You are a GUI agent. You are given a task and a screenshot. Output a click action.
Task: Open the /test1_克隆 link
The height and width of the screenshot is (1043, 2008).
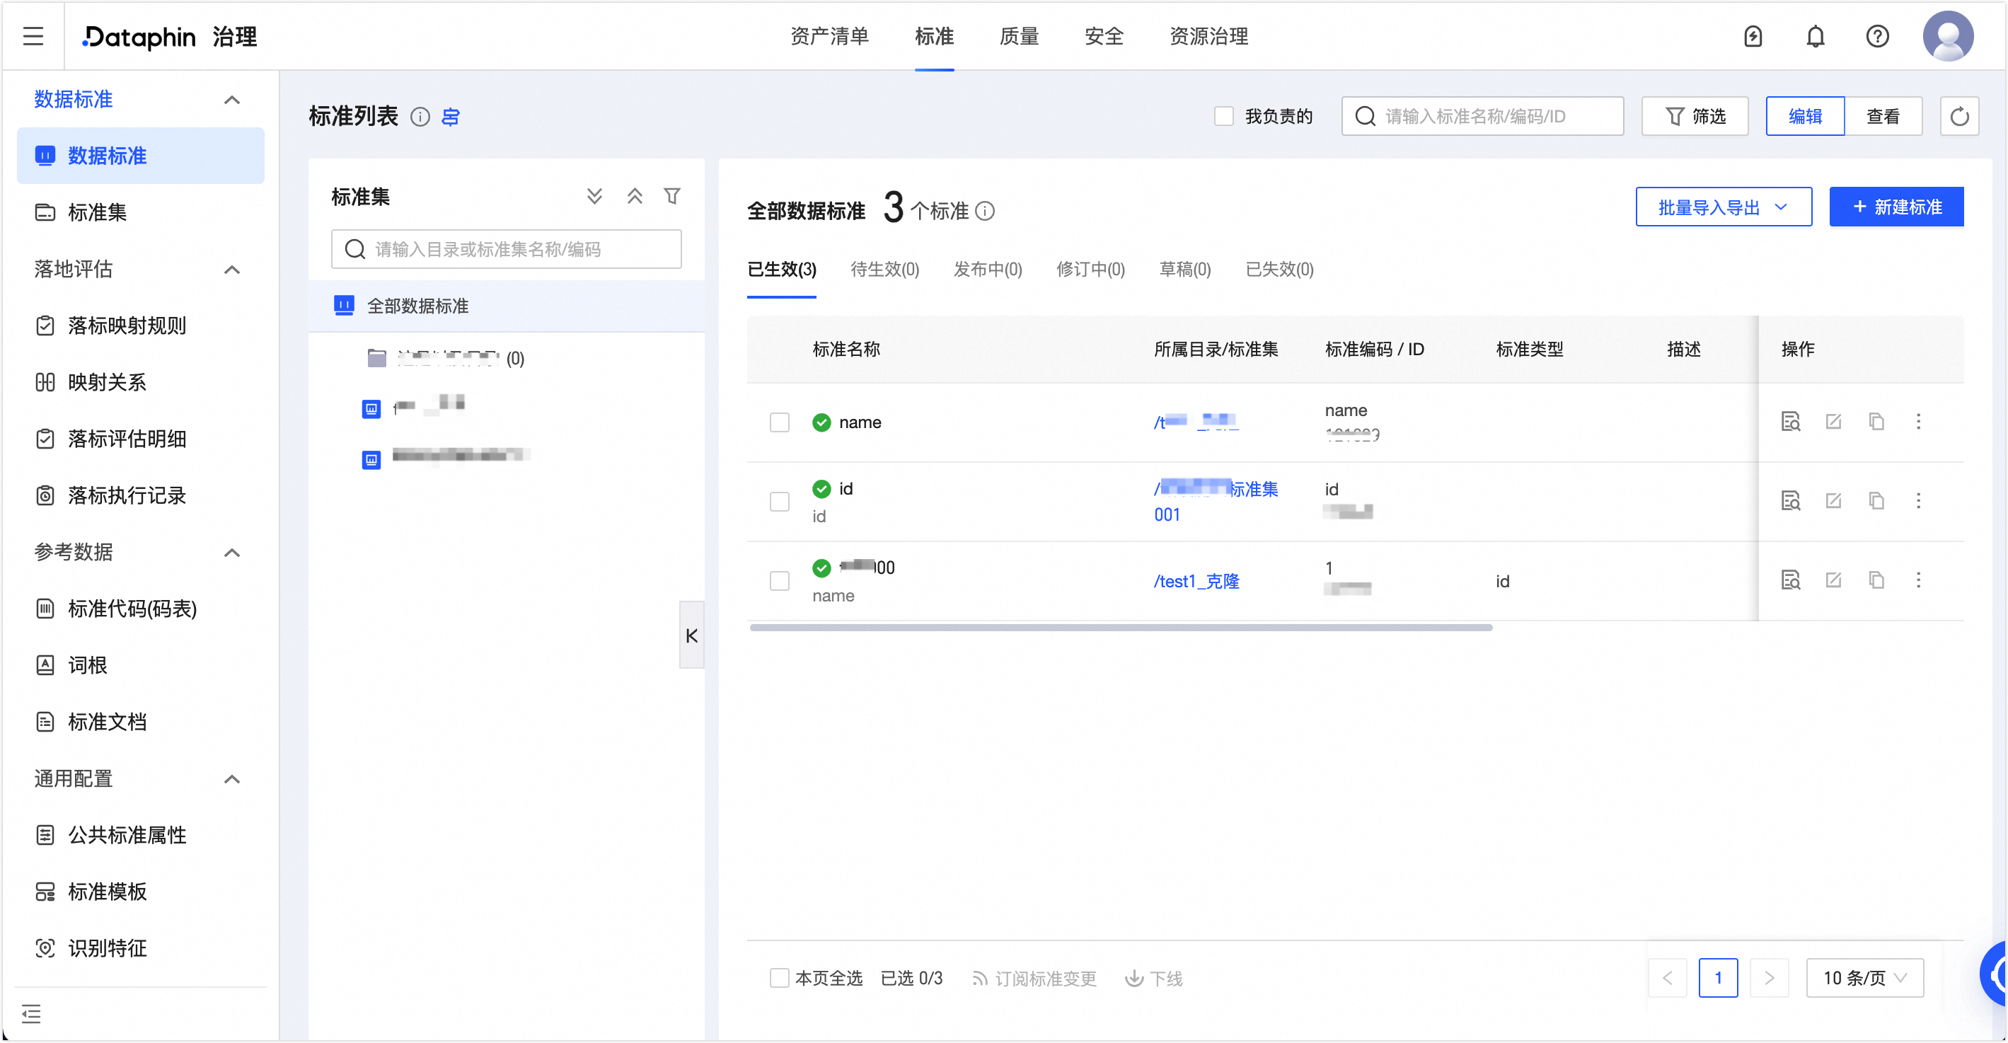click(x=1196, y=582)
